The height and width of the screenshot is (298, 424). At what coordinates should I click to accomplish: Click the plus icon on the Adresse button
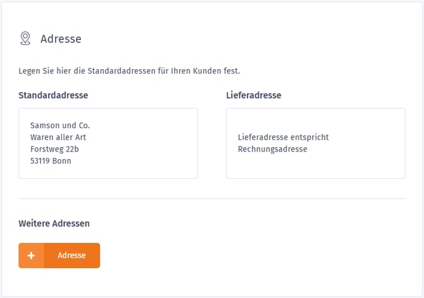[31, 256]
